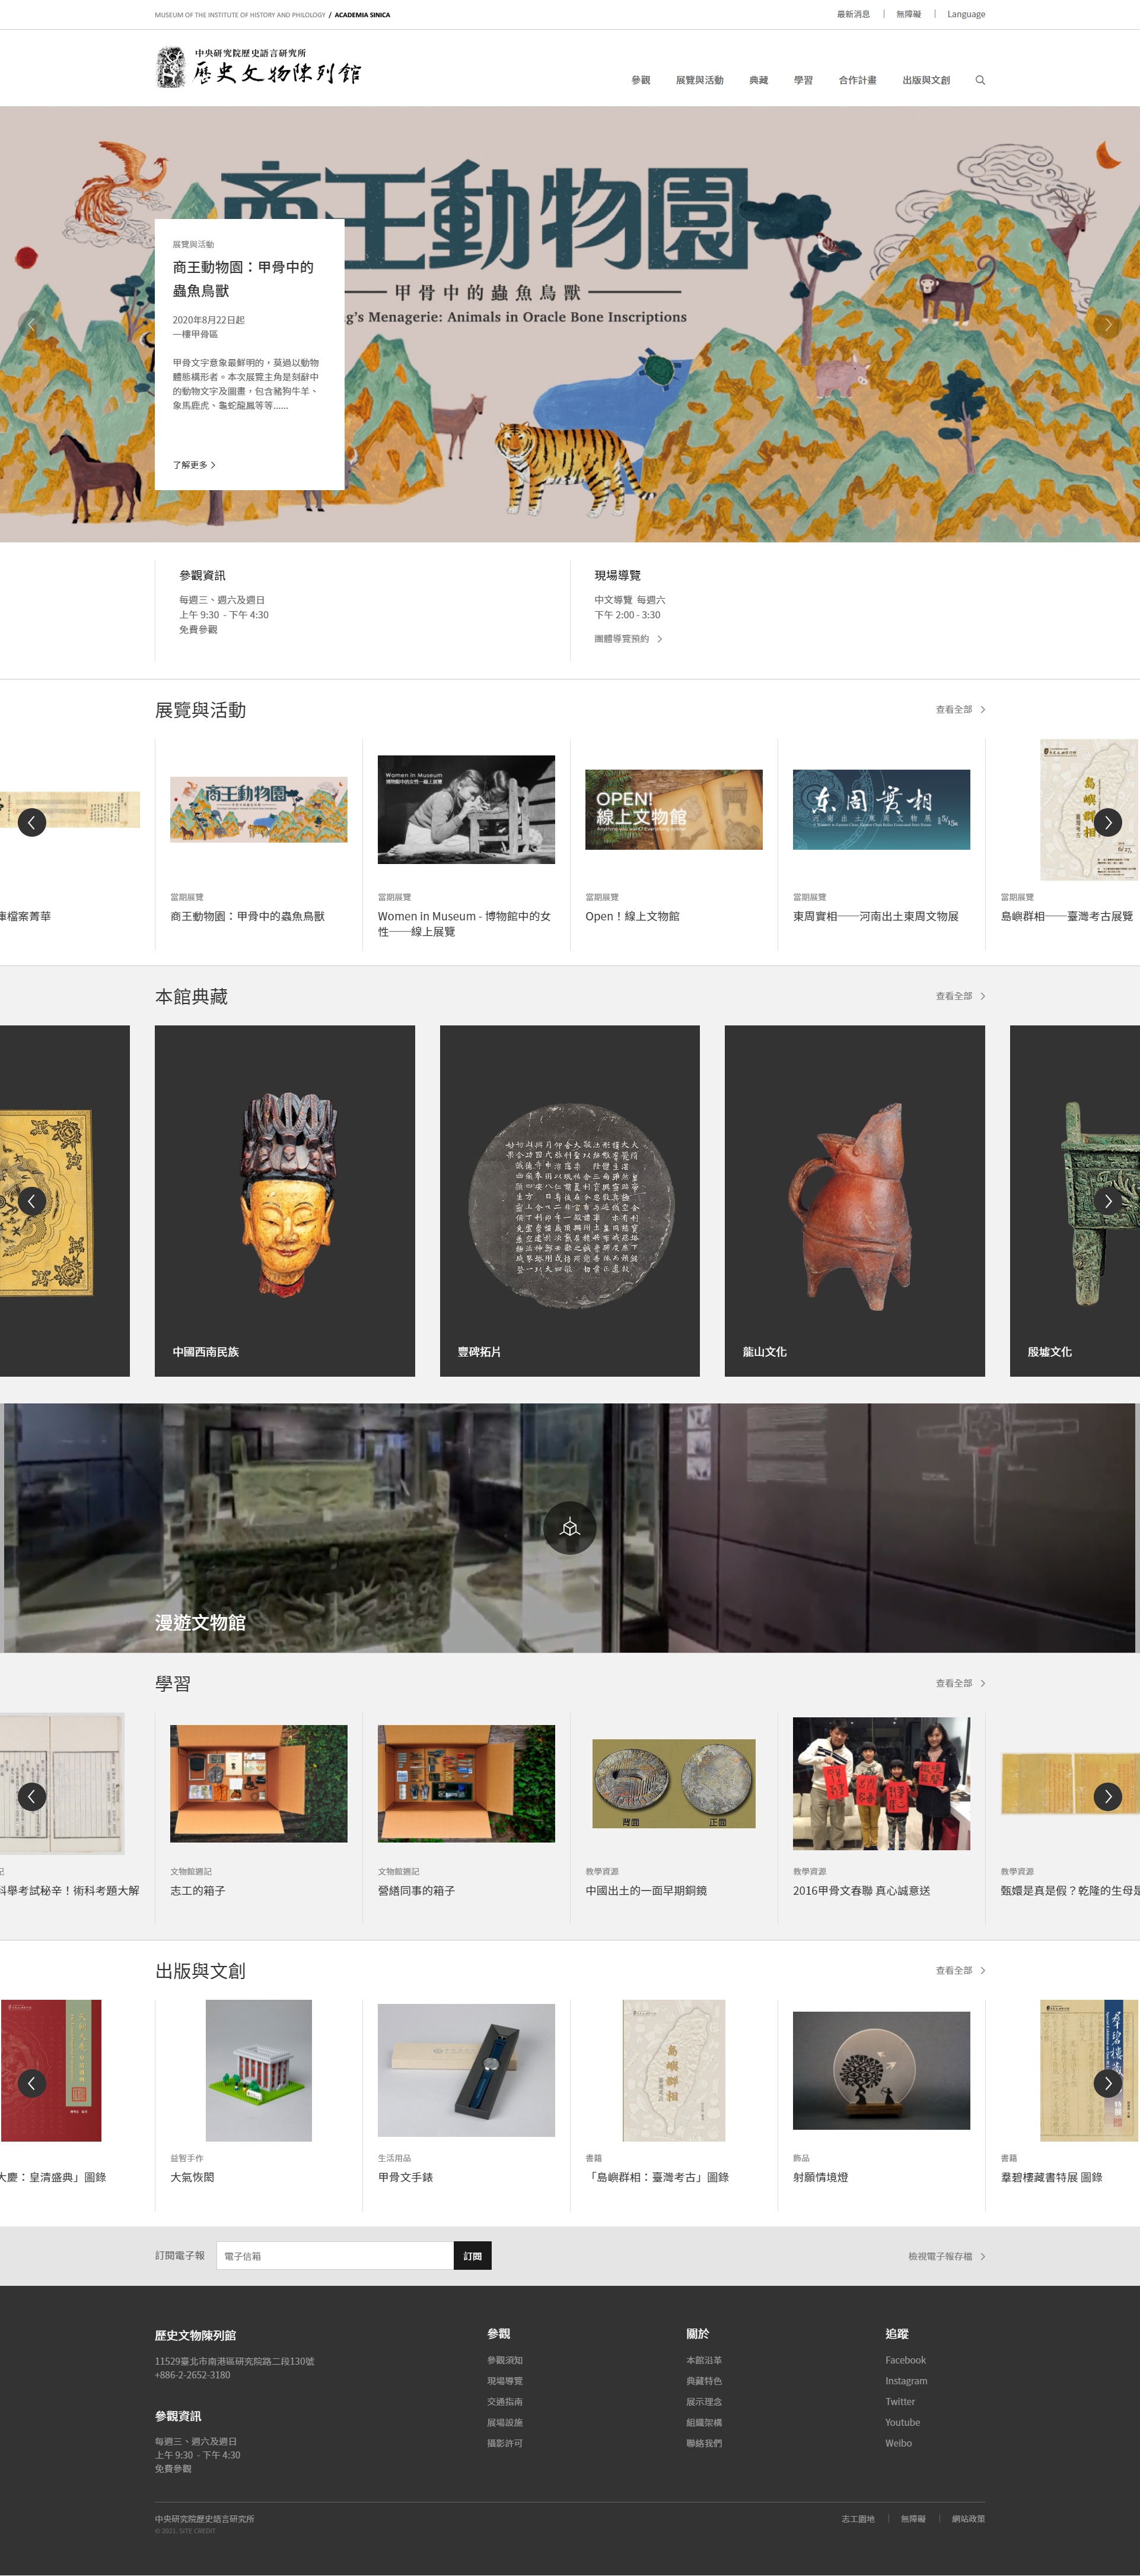Click 團體導覽預約 booking link
Screen dimensions: 1140x2576
click(x=628, y=638)
